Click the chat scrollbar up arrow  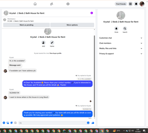click(x=94, y=29)
